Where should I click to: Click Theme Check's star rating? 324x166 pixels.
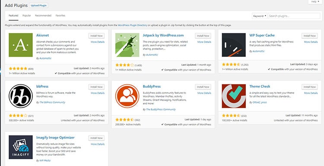click(231, 116)
